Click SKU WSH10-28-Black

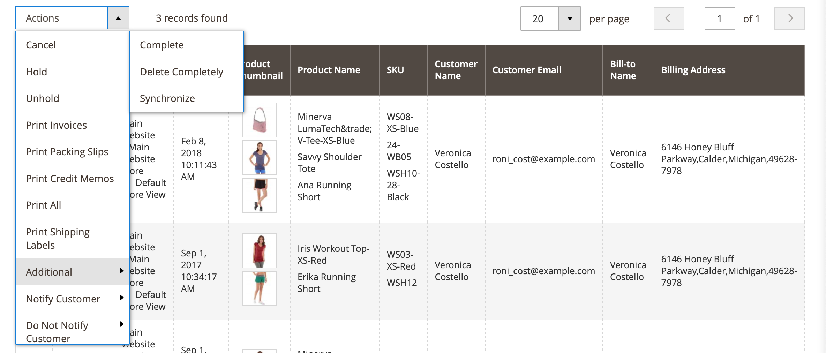403,185
